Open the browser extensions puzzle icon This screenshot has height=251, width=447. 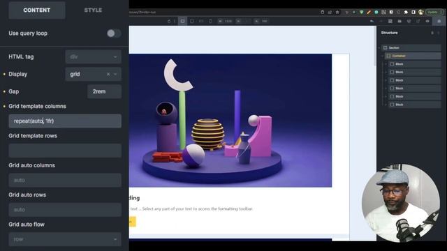(406, 13)
